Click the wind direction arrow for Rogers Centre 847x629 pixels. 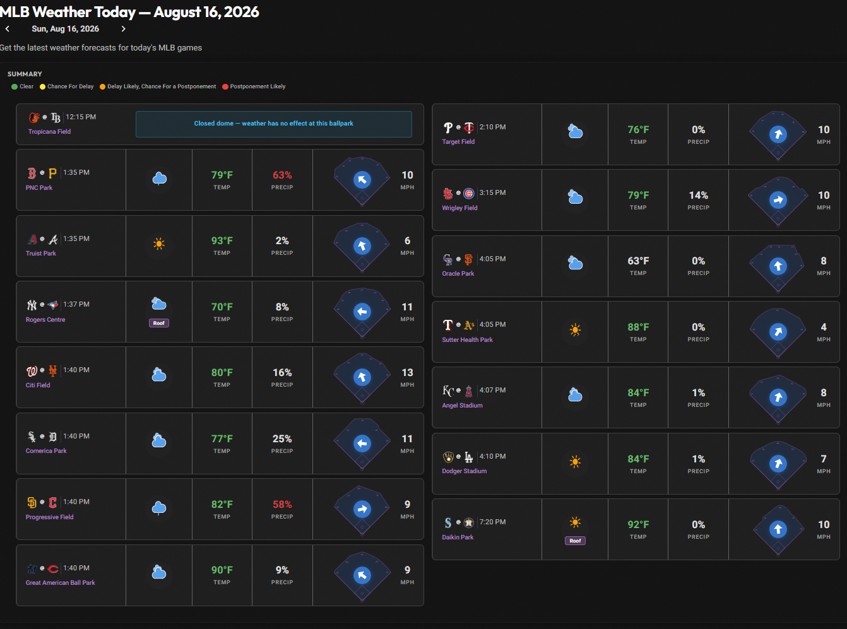coord(362,312)
